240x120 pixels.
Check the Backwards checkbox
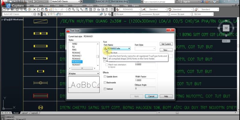[x=105, y=83]
